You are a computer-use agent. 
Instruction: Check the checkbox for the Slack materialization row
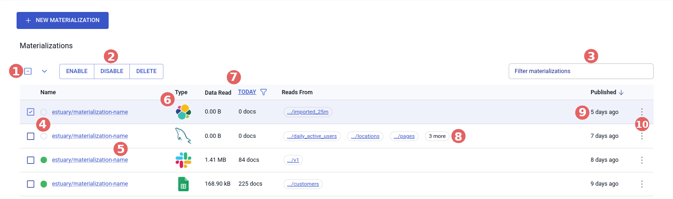coord(31,160)
